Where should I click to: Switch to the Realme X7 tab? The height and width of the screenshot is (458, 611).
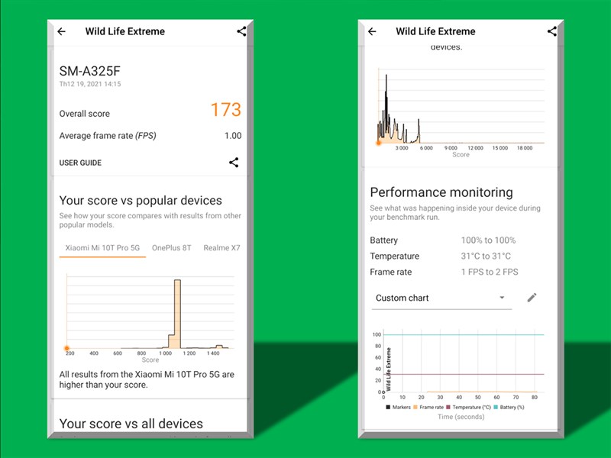pyautogui.click(x=221, y=248)
